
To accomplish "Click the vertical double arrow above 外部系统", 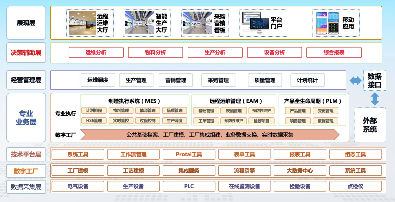I will [375, 99].
